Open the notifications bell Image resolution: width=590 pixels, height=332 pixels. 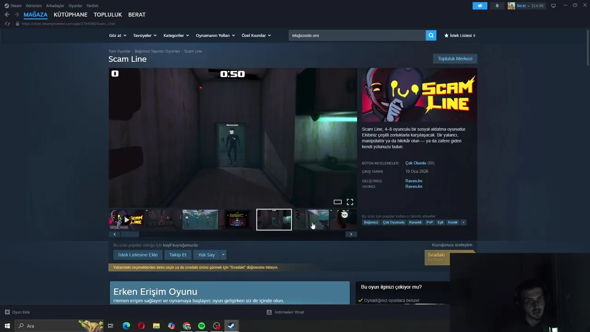point(497,6)
